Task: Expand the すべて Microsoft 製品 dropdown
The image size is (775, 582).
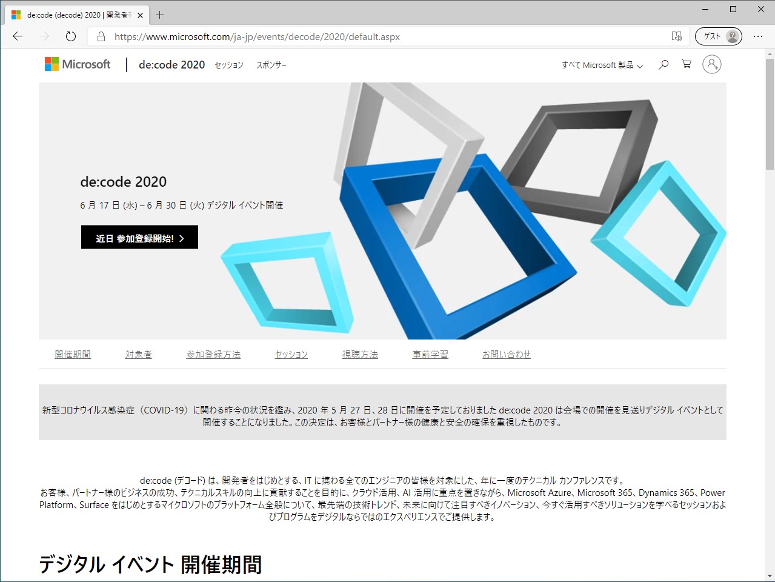Action: pyautogui.click(x=602, y=64)
